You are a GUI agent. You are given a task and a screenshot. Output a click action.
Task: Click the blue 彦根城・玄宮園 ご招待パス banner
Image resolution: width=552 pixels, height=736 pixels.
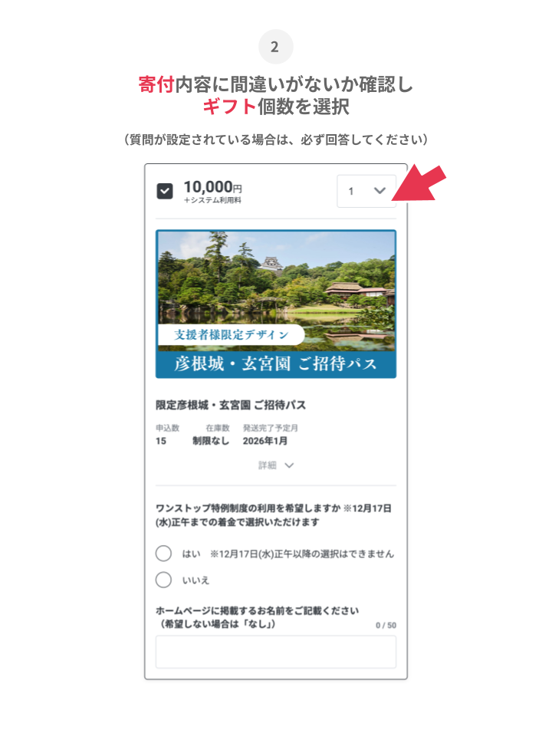coord(276,363)
